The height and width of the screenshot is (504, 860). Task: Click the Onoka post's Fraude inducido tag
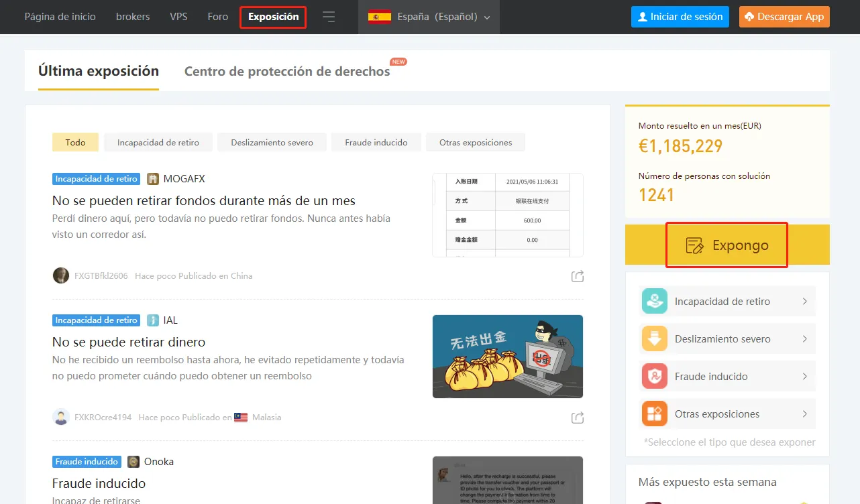tap(87, 462)
